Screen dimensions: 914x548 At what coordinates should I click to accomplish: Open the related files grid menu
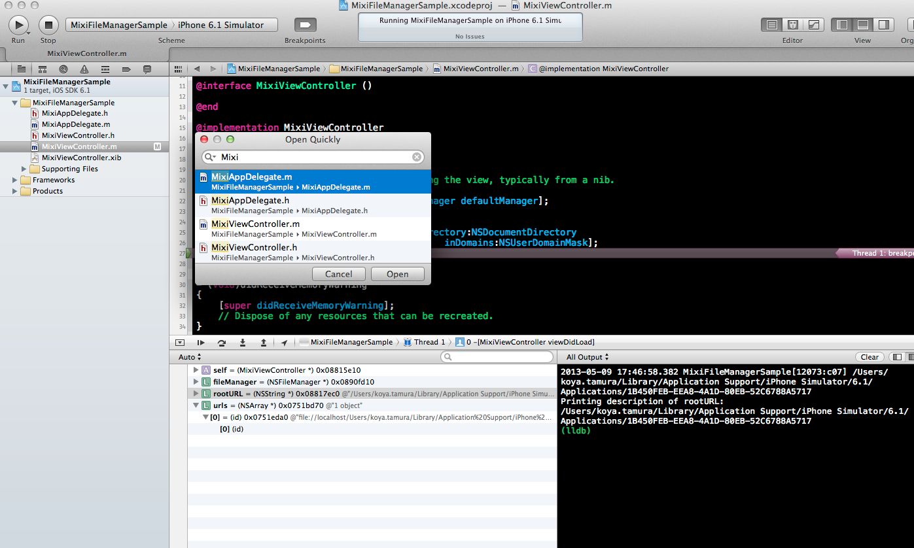click(x=177, y=69)
